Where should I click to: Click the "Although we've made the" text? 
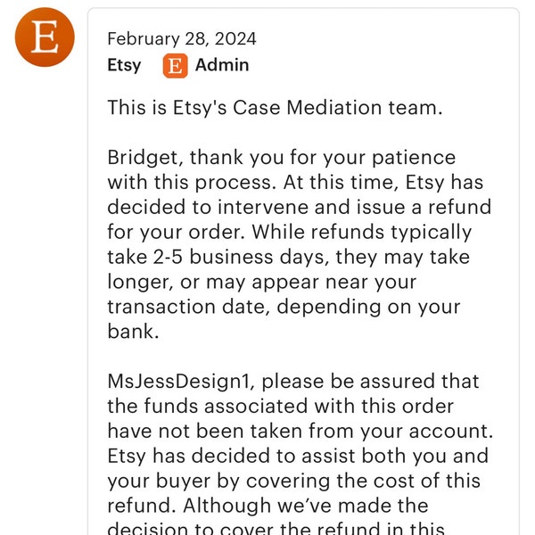coord(306,506)
